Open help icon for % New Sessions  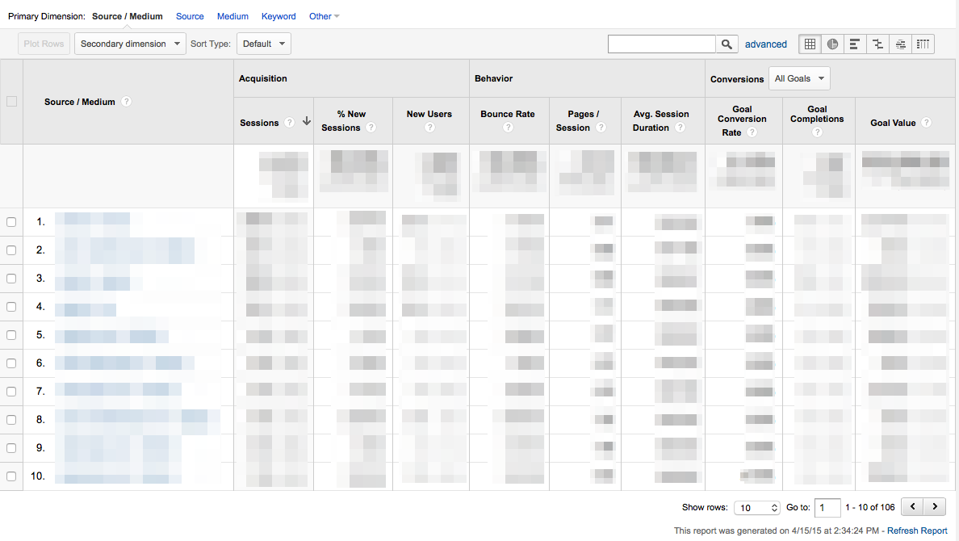tap(371, 128)
